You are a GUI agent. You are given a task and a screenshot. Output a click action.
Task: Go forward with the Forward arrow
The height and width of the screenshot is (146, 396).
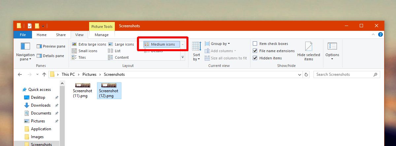pos(30,74)
